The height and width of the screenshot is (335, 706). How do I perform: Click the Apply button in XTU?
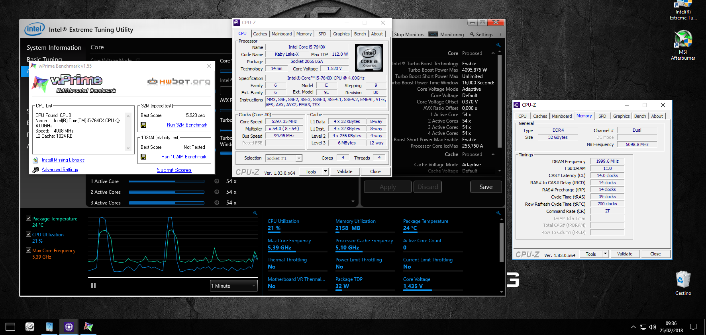point(388,187)
